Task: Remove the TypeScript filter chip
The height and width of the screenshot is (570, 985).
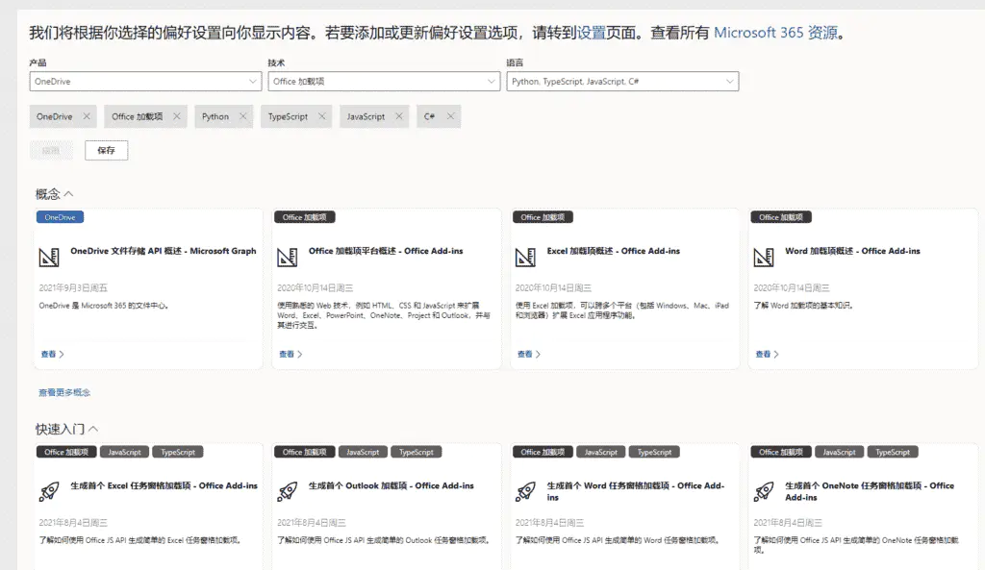Action: coord(321,116)
